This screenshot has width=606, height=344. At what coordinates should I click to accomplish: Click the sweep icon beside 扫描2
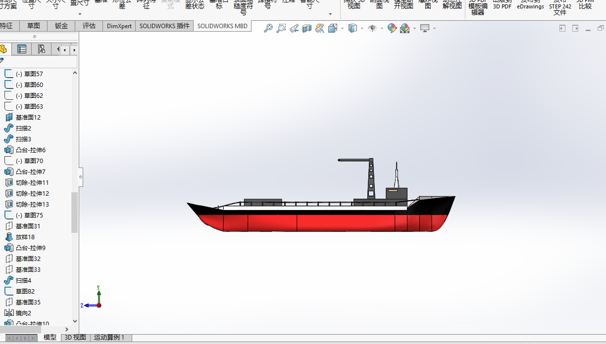pos(8,128)
